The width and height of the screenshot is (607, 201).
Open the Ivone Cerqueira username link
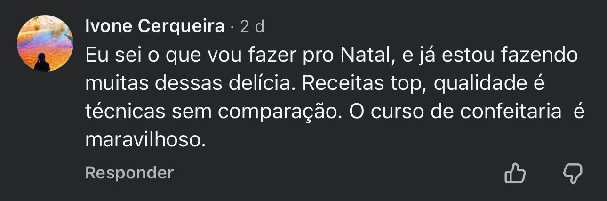tap(155, 27)
